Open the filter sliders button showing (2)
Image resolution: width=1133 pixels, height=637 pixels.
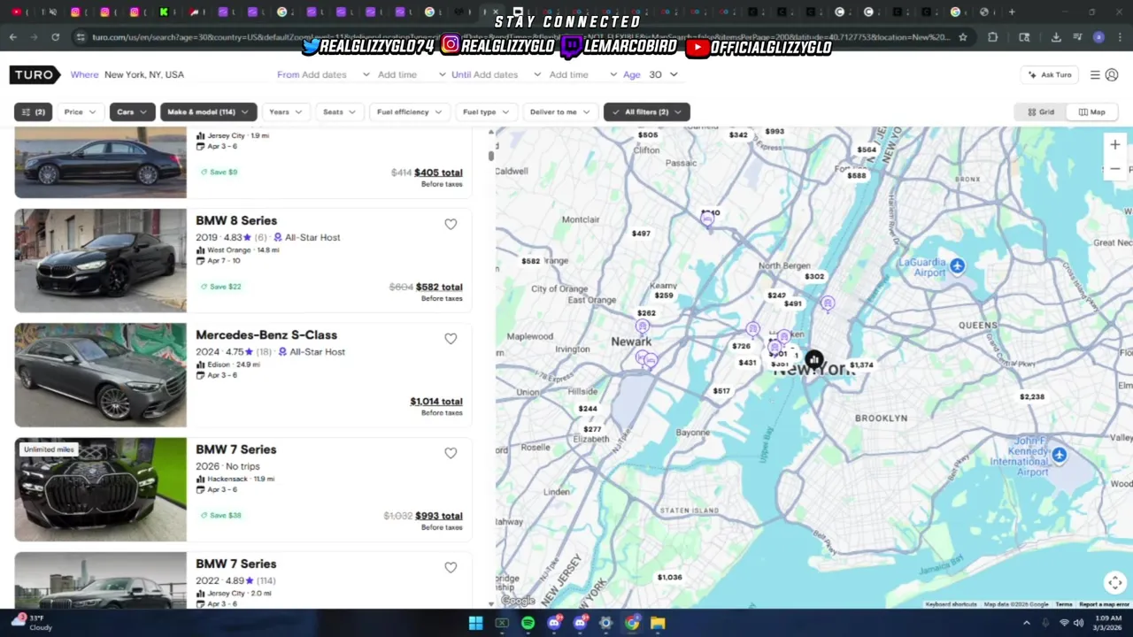point(33,111)
